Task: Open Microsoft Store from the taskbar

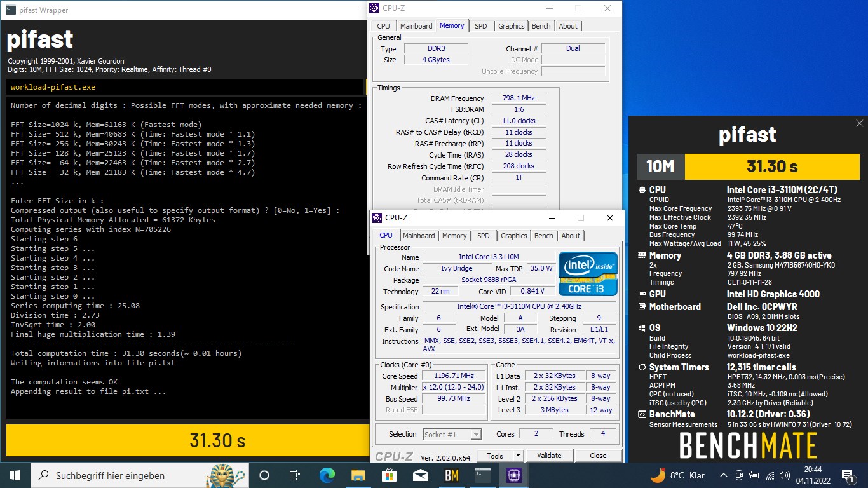Action: pos(389,475)
